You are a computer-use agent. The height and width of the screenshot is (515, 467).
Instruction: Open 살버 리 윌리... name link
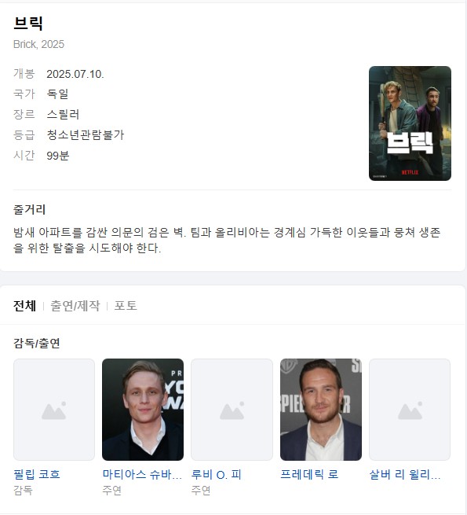(x=405, y=474)
